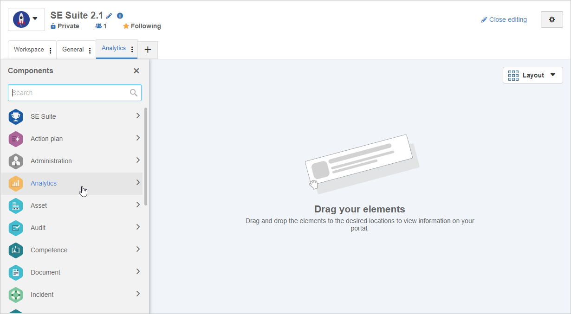Focus the component Search field
571x314 pixels.
75,93
